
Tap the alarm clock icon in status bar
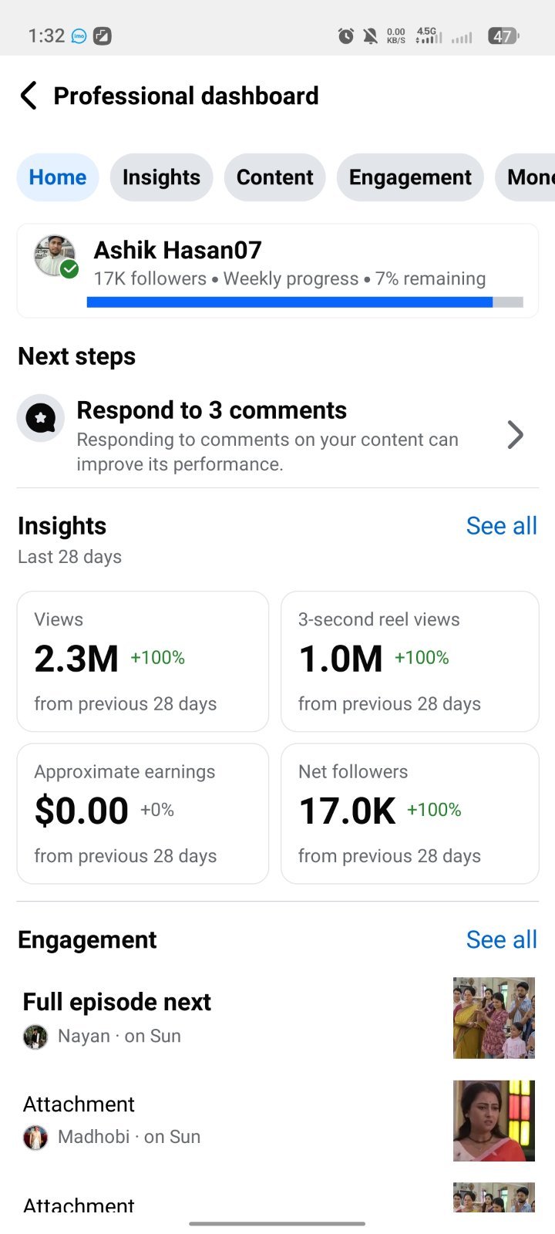click(x=346, y=35)
